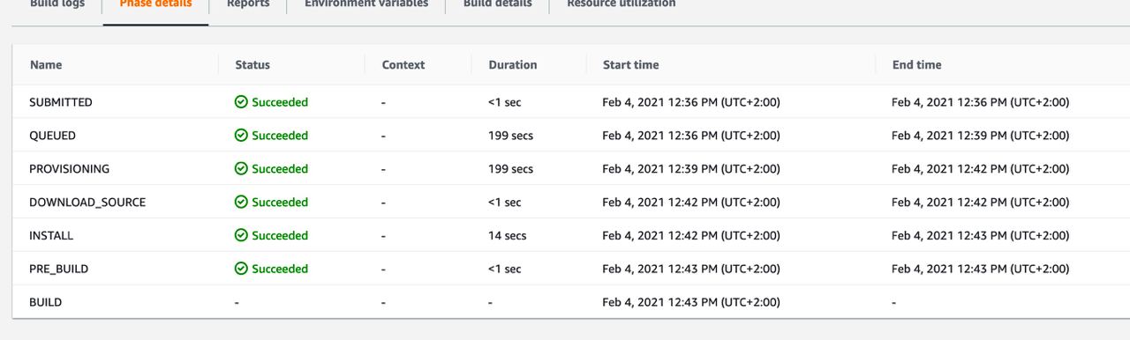Click the Start time column header

(x=630, y=65)
